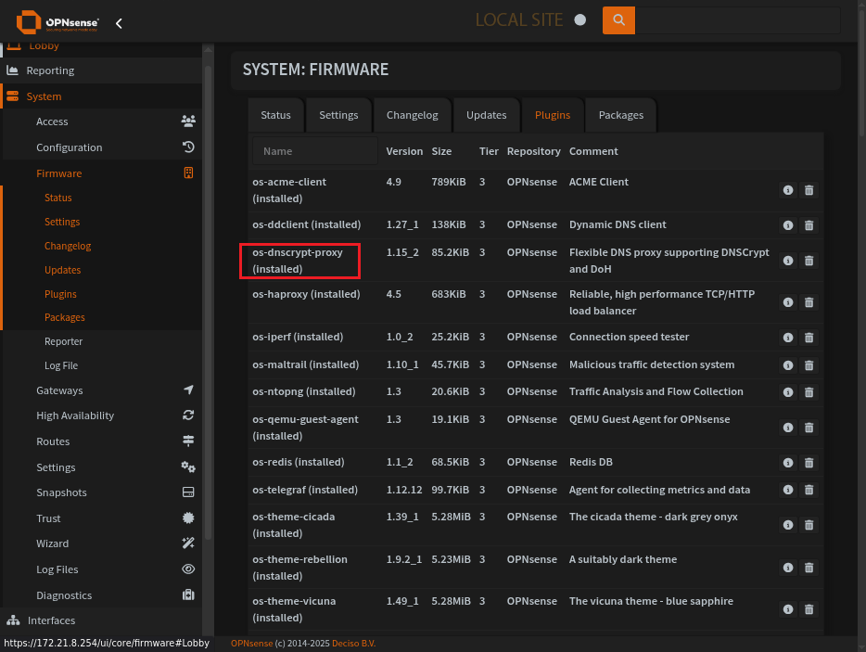Screen dimensions: 866x652
Task: Remove the os-maltrail plugin
Action: 809,365
